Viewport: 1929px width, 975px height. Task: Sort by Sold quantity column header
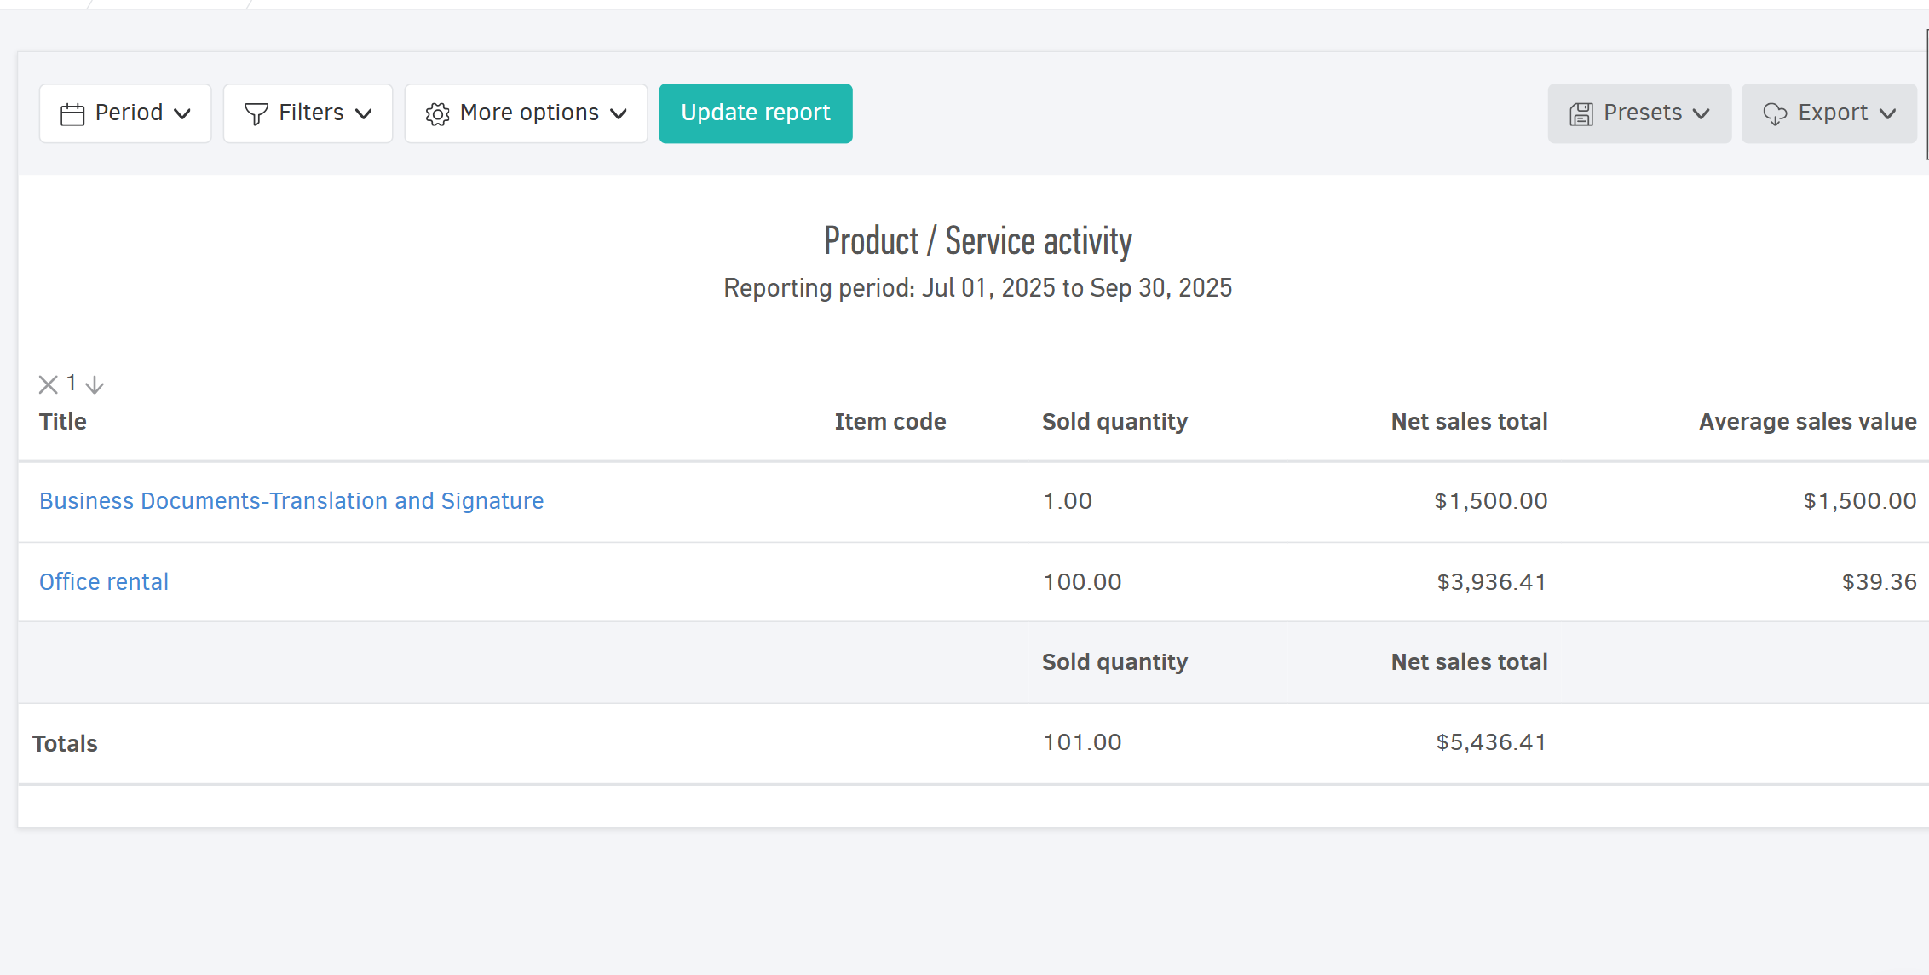(1114, 422)
